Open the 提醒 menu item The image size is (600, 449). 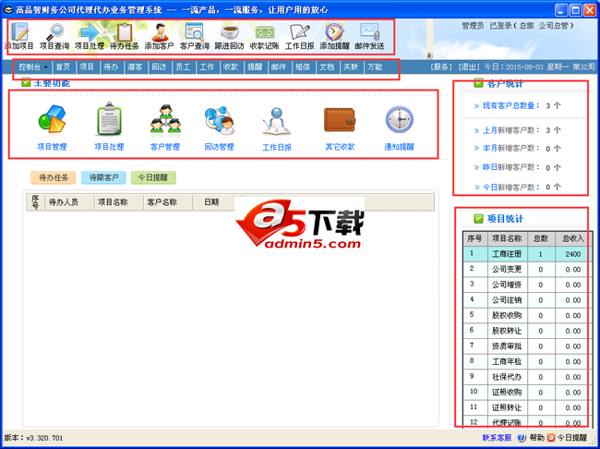255,67
